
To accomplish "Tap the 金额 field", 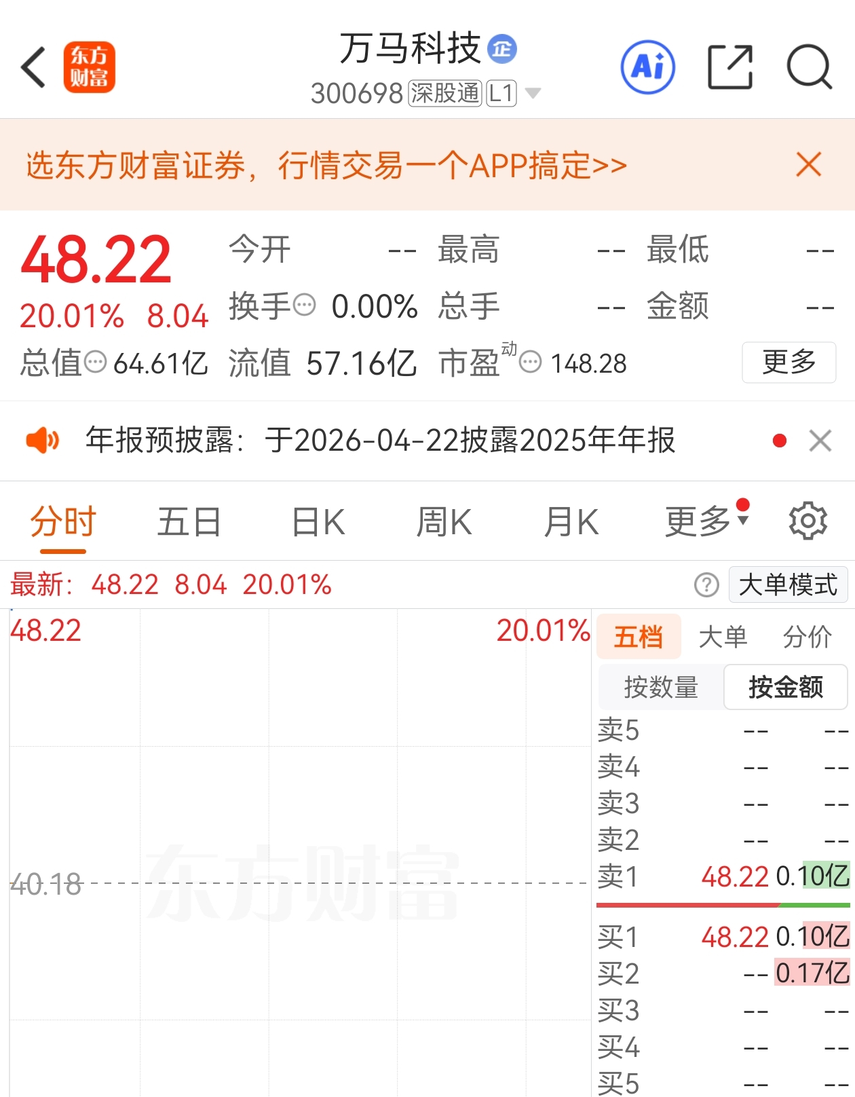I will (741, 306).
